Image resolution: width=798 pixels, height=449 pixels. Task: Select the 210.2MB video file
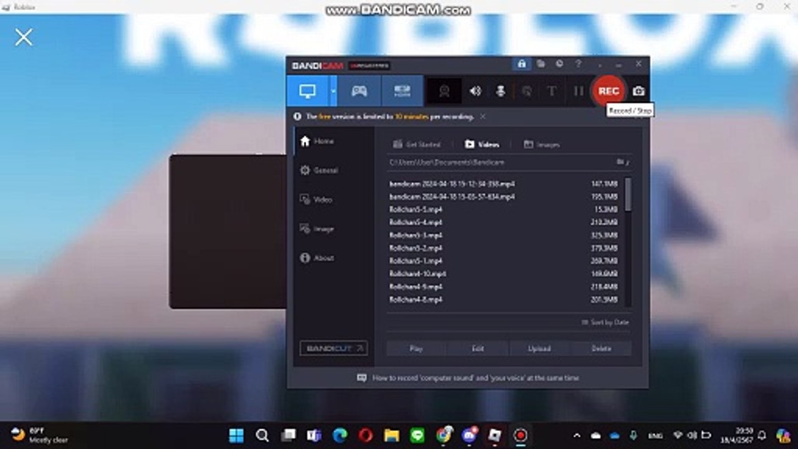click(504, 223)
